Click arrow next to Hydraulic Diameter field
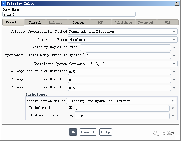Viewport: 181px width, 141px height. (173, 116)
